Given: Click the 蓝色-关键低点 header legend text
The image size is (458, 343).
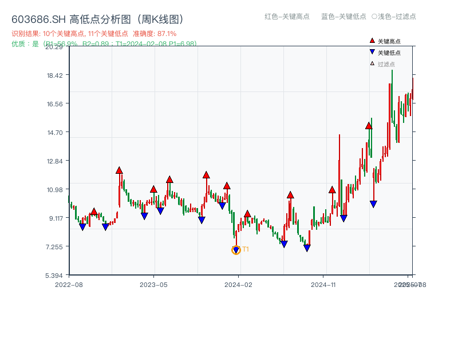Looking at the screenshot, I should click(343, 17).
